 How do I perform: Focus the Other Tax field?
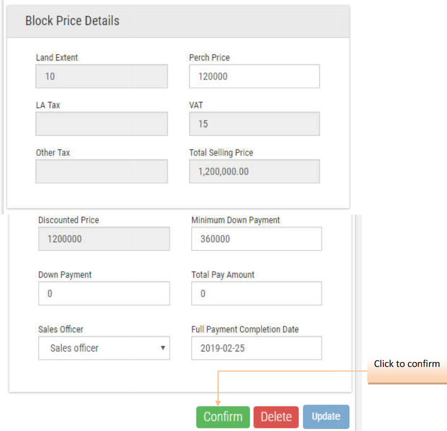(101, 172)
